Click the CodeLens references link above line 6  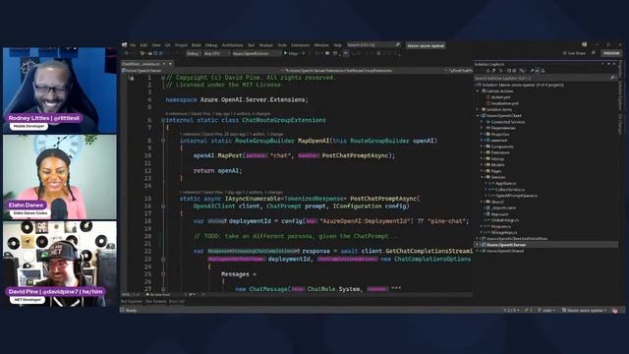[177, 114]
